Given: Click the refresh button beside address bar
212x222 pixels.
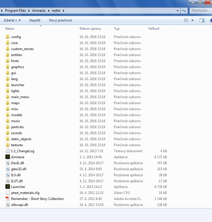Looking at the screenshot, I should [x=184, y=11].
